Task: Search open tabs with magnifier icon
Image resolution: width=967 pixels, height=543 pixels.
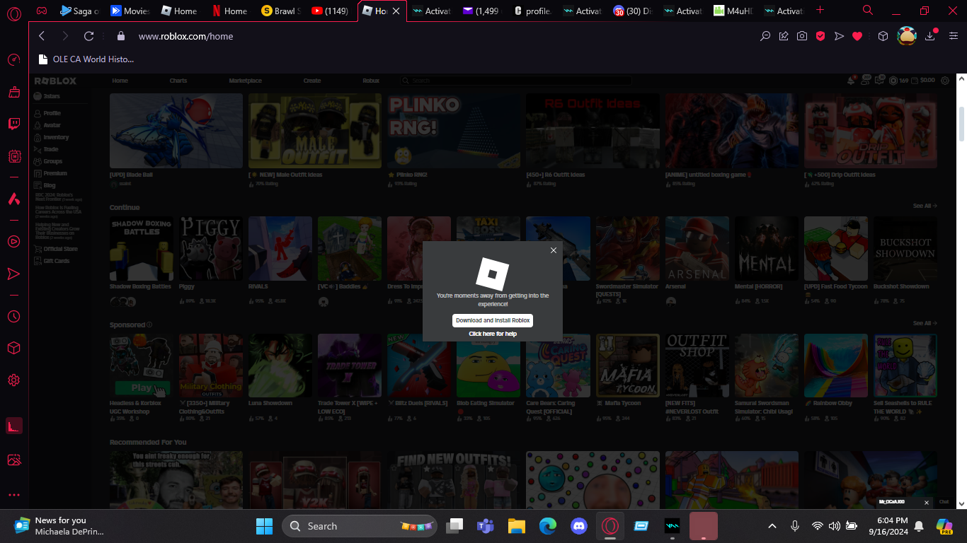Action: point(868,11)
